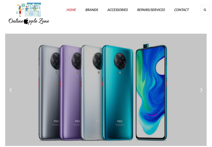Click the Online Apple Zone script text
Screen dimensions: 212x147
(x=29, y=21)
